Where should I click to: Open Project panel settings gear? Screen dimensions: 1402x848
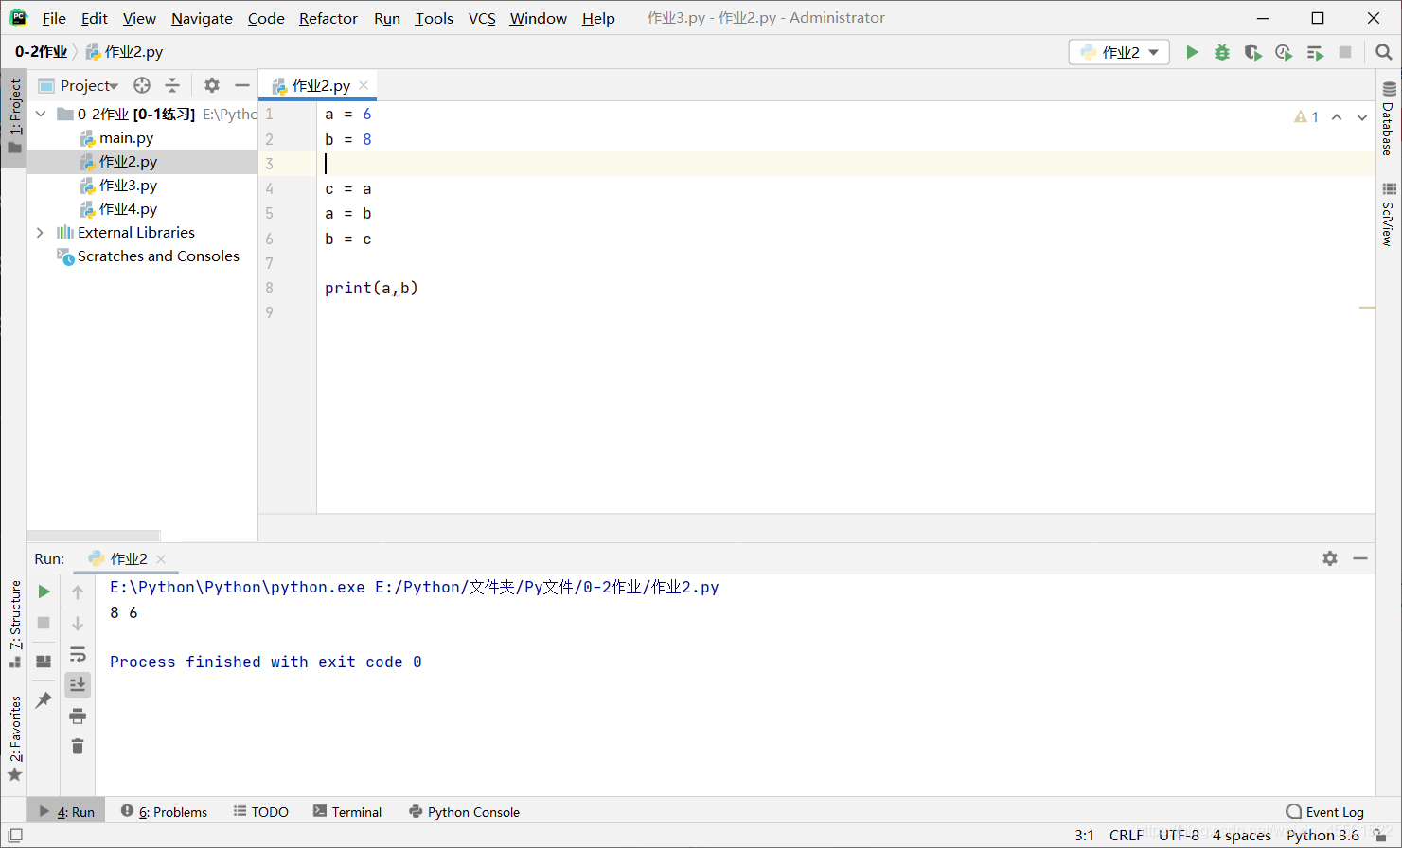212,85
